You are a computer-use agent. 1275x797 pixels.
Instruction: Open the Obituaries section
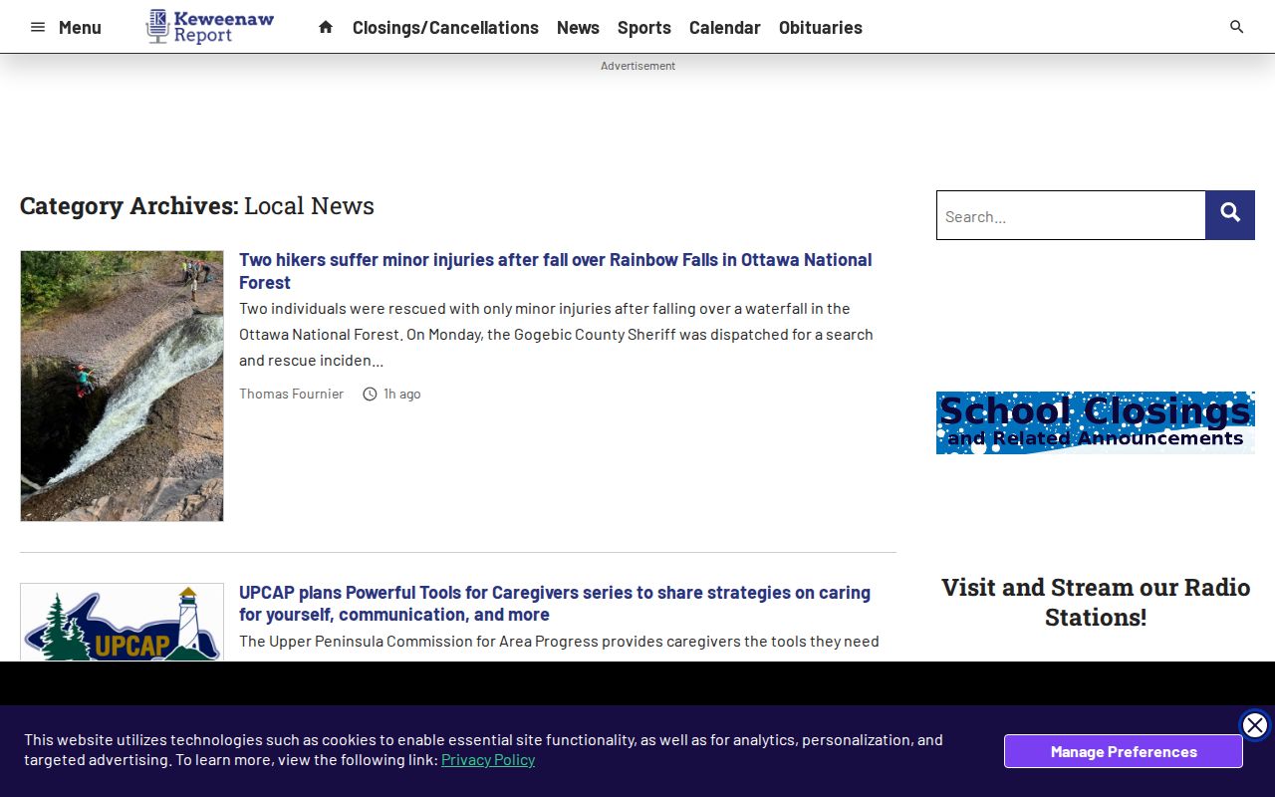tap(821, 28)
